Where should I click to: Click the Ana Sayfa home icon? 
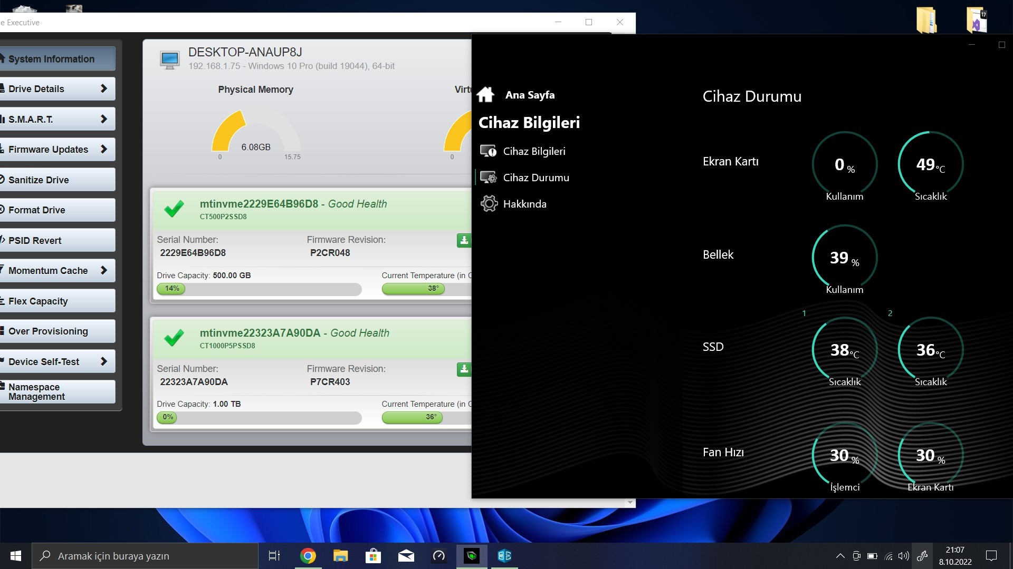tap(485, 95)
